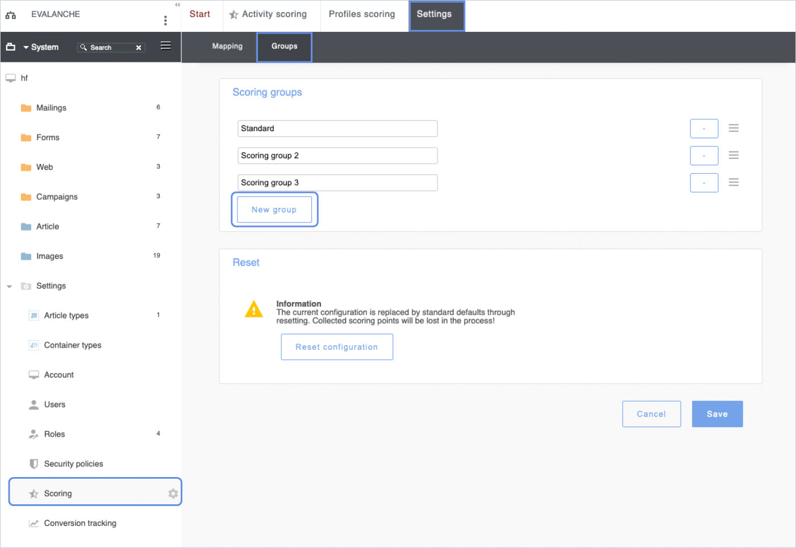This screenshot has width=796, height=548.
Task: Open the Mapping sub-tab
Action: click(x=227, y=47)
